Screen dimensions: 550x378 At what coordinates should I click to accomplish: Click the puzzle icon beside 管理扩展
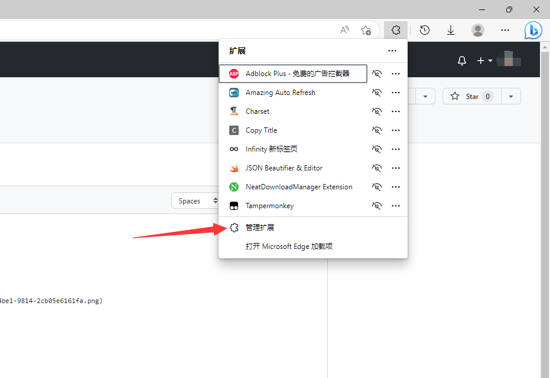coord(234,228)
